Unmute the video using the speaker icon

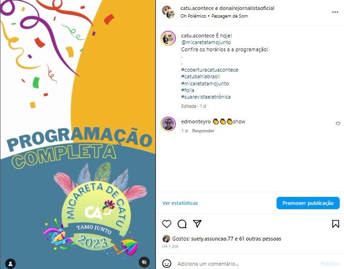pos(144,262)
